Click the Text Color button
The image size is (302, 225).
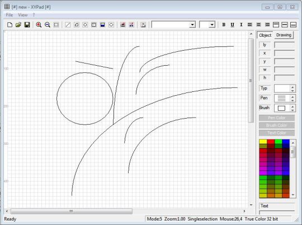pos(277,133)
